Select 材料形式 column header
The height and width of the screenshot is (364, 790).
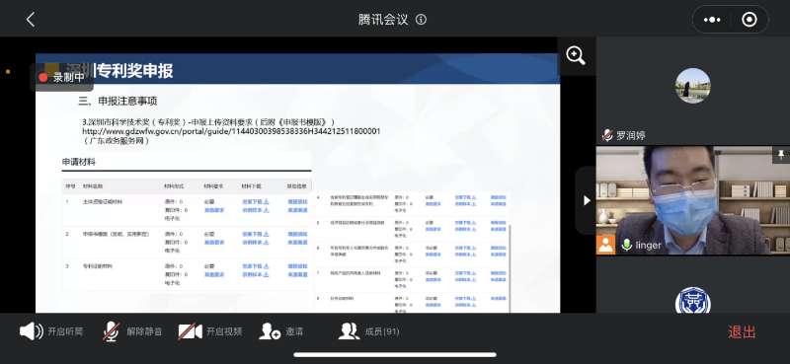coord(174,185)
